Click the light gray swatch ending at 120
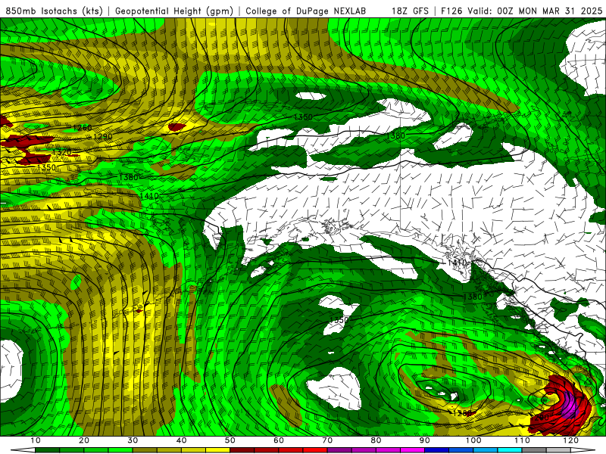606x454 pixels. click(558, 450)
